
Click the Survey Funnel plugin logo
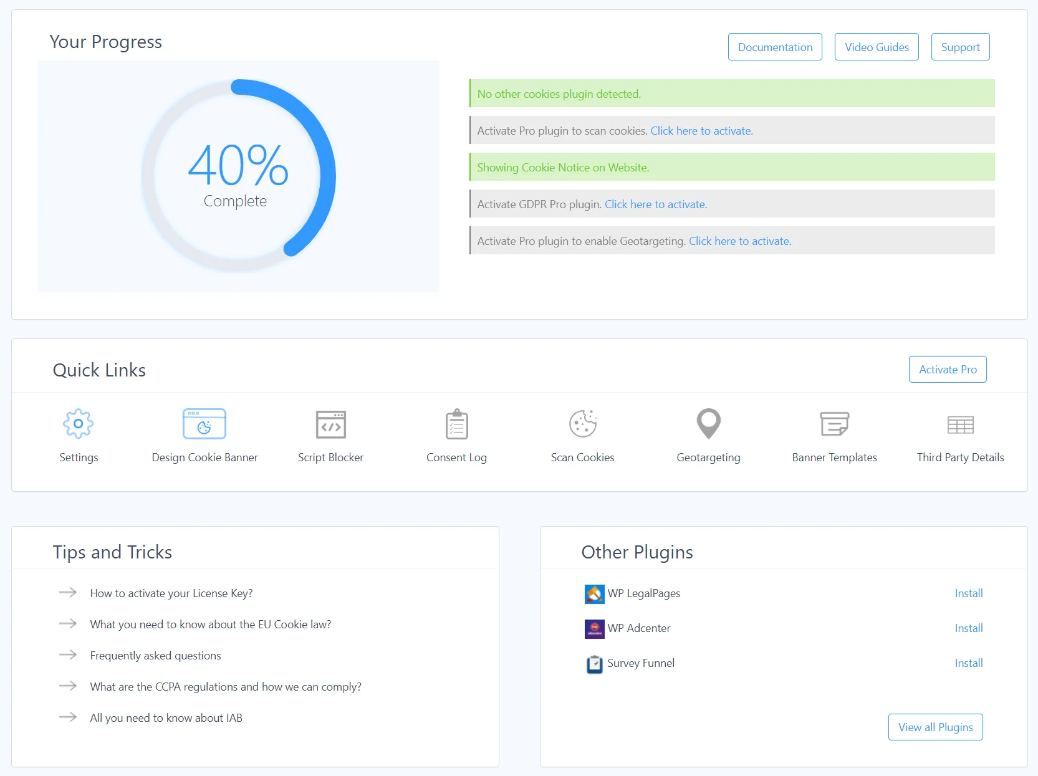[594, 664]
